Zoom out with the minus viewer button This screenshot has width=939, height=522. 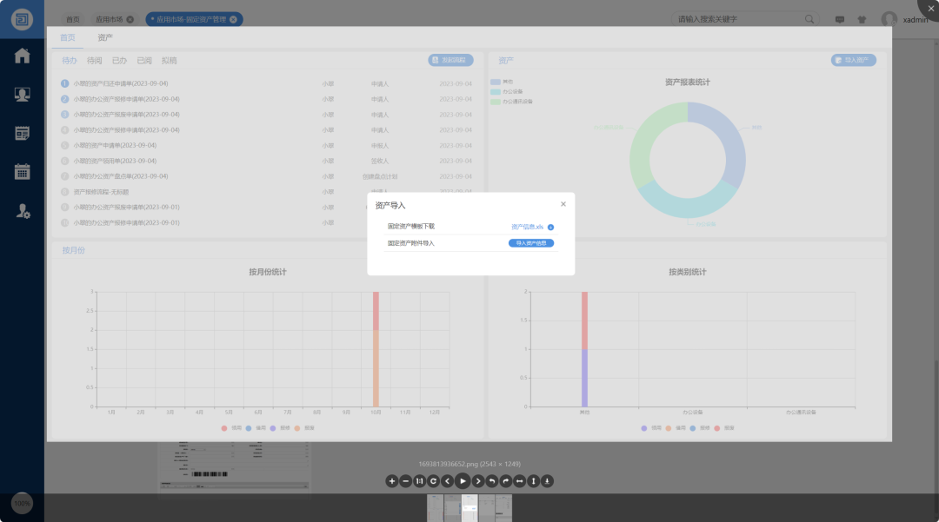point(405,480)
